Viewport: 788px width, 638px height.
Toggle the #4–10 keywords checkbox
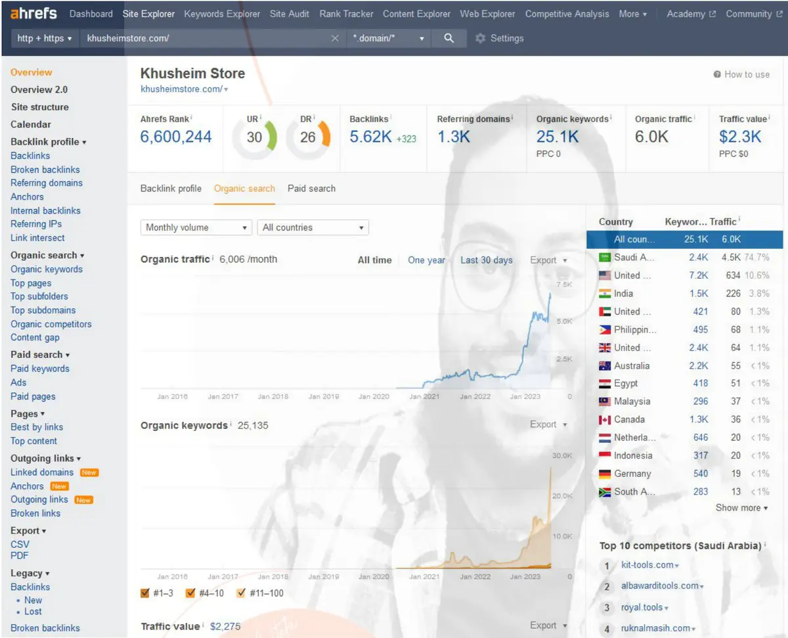click(x=190, y=593)
